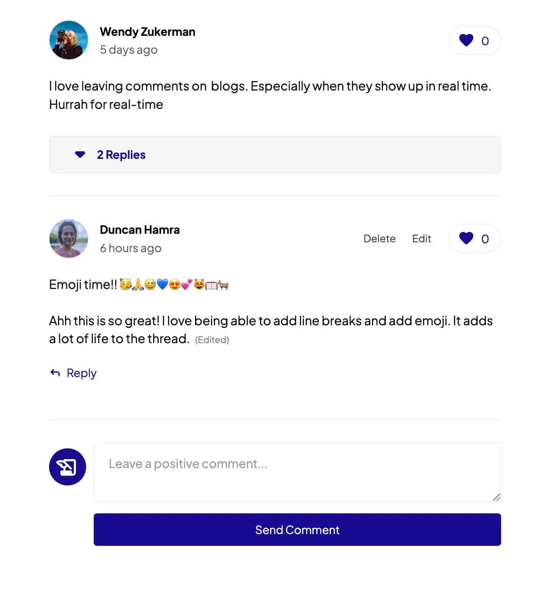Click the 6 hours ago timestamp
The image size is (552, 593).
click(130, 248)
